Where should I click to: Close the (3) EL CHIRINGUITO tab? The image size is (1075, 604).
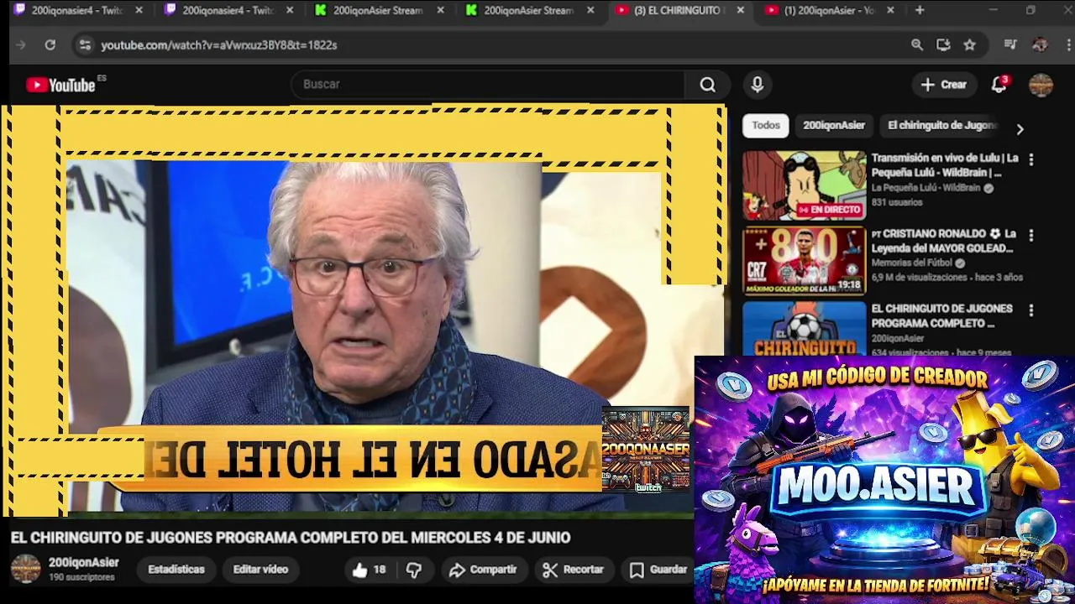pos(740,10)
